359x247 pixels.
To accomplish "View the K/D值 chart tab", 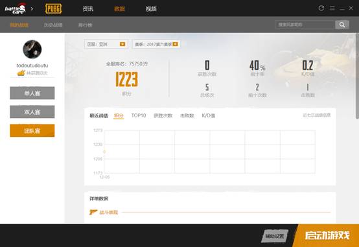I will [209, 115].
